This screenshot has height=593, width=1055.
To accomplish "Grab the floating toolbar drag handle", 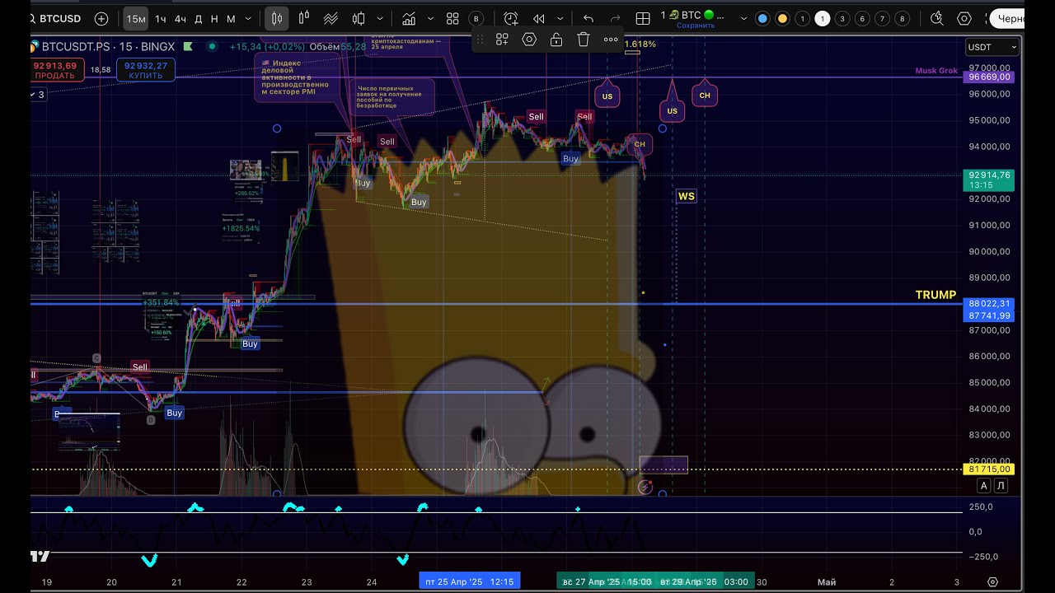I will pos(481,39).
